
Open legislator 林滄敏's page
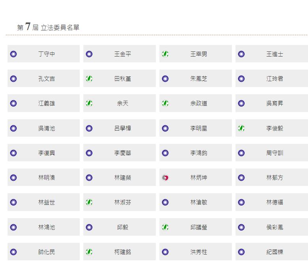[x=199, y=202]
